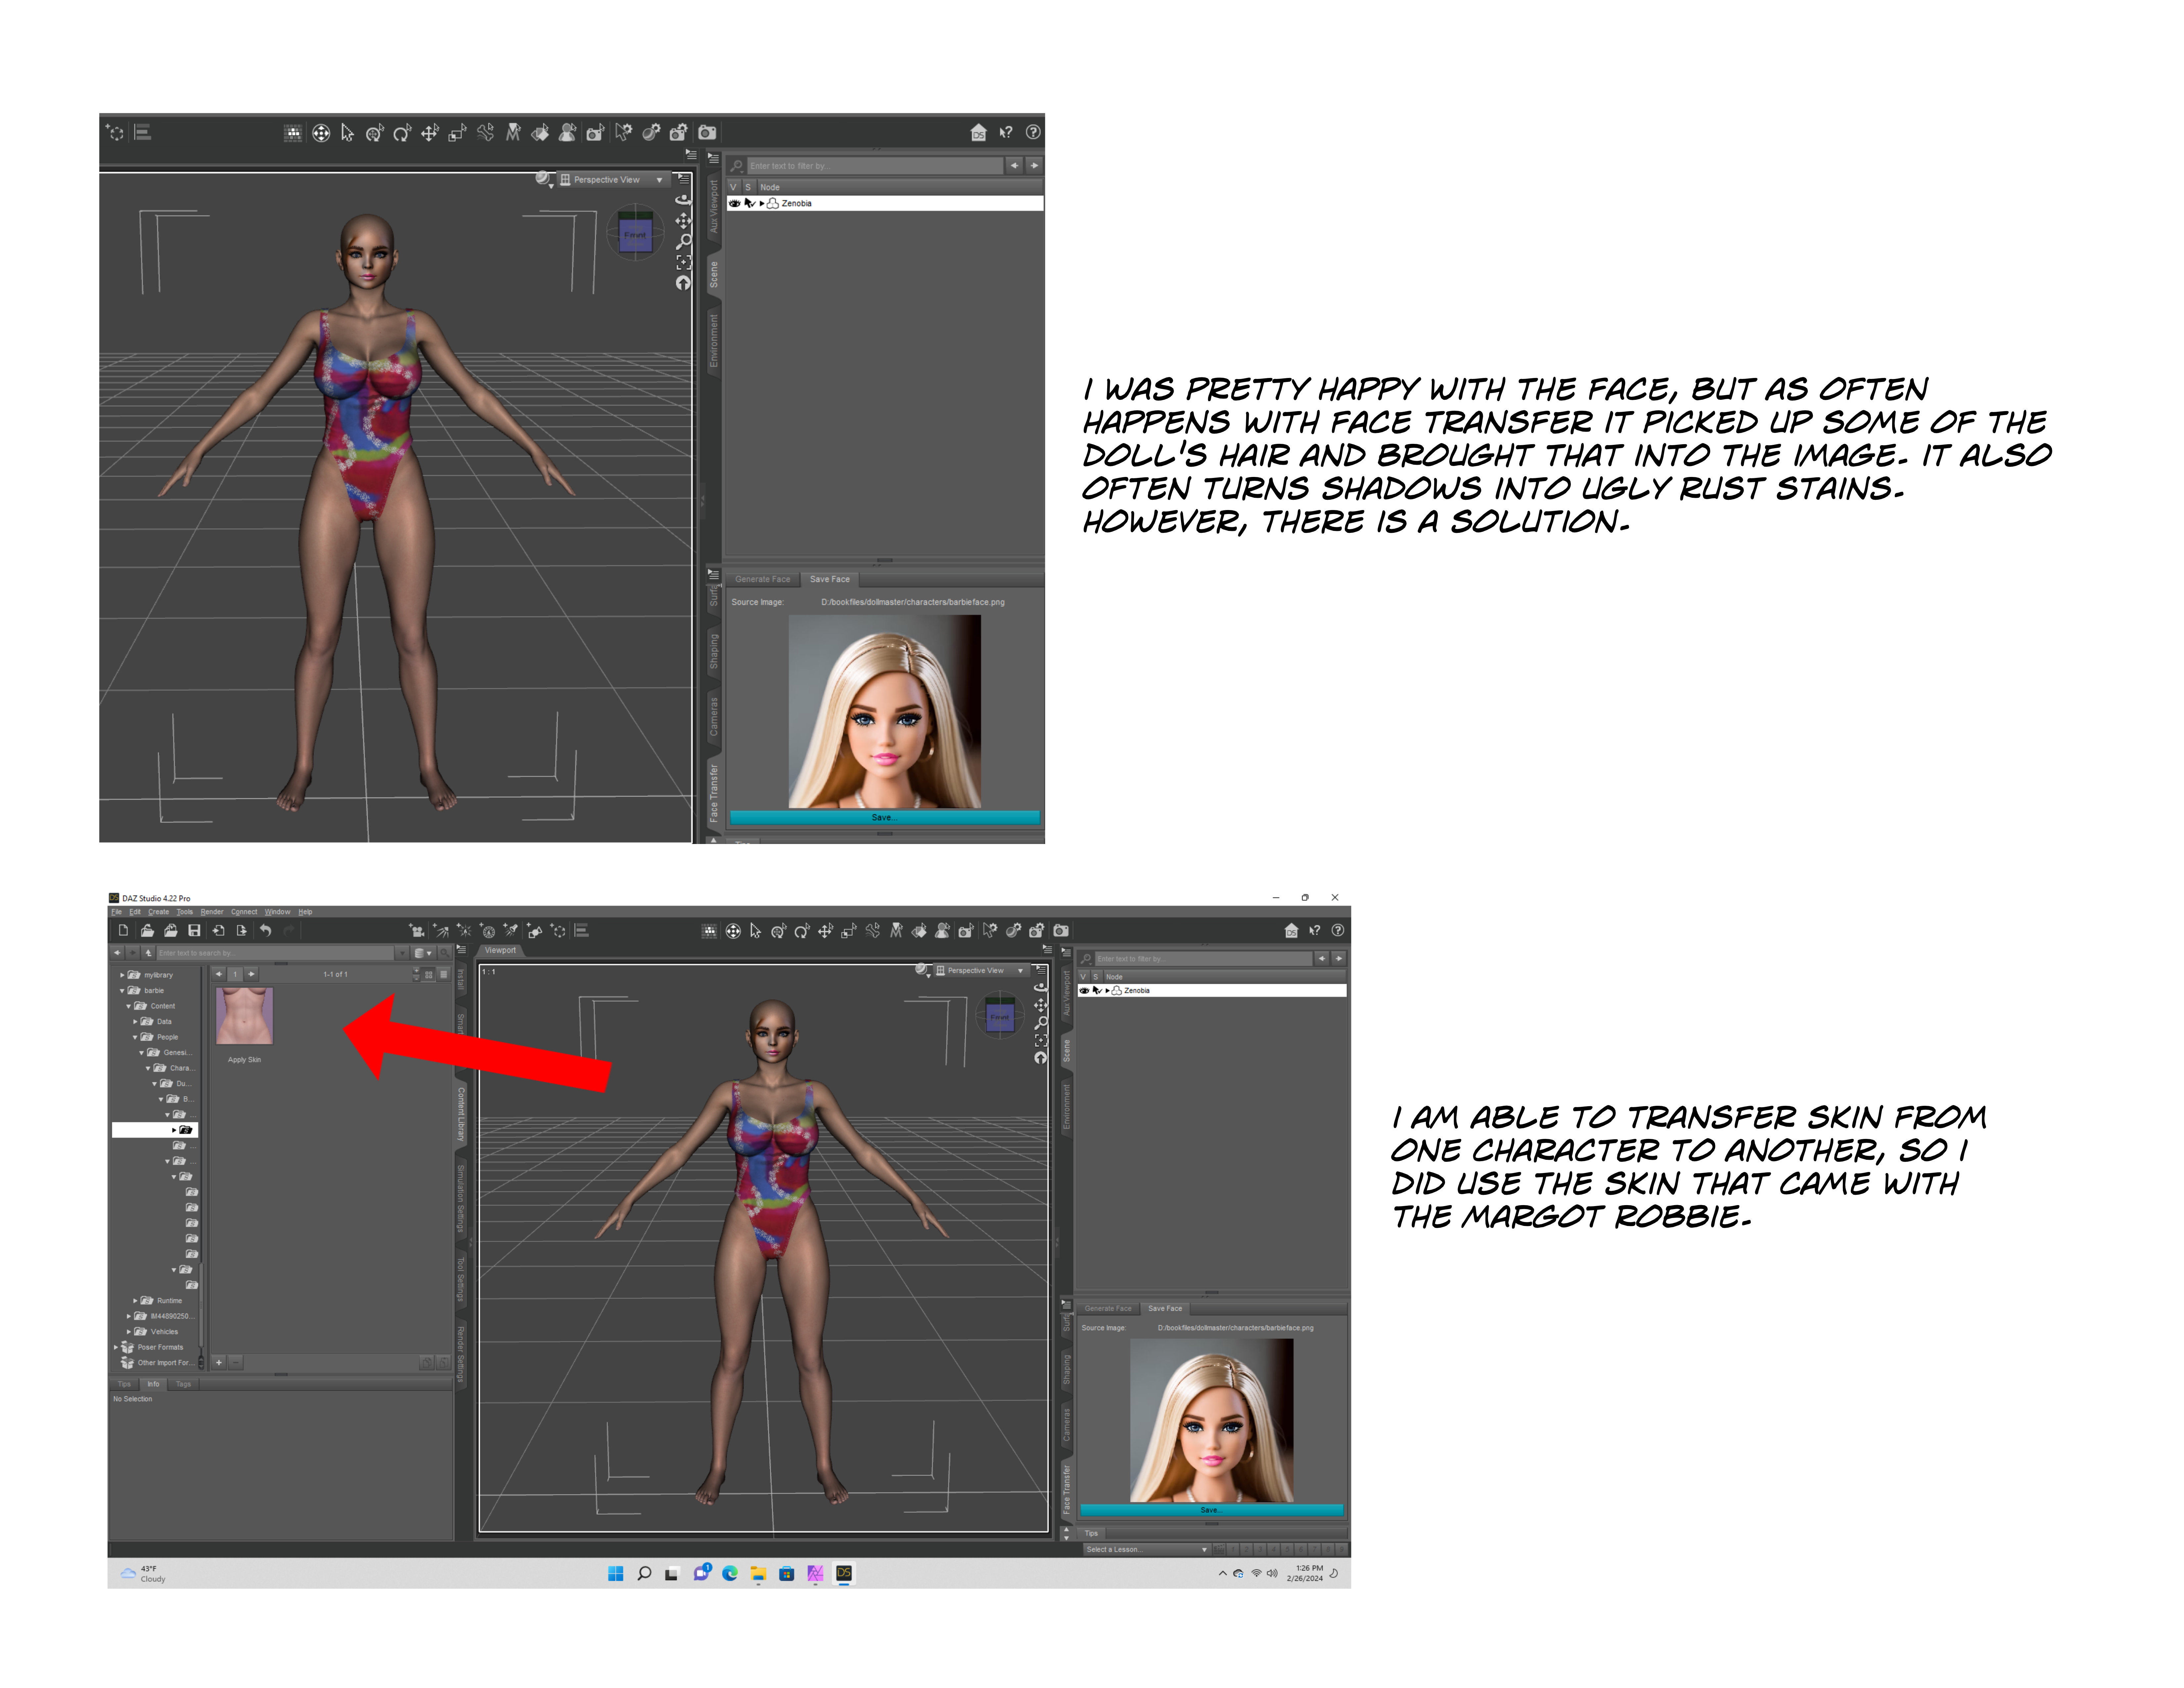
Task: Open DrawStyle sphere dropdown in lower viewport
Action: (923, 970)
